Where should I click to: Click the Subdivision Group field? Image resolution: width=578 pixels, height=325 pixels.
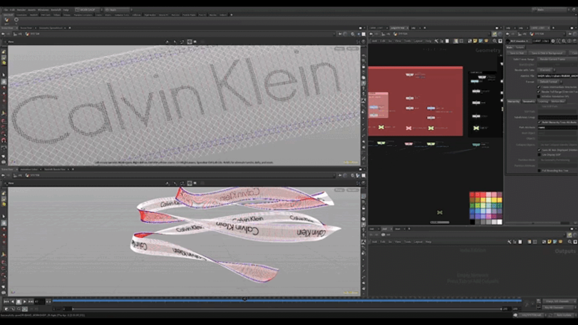[x=557, y=117]
